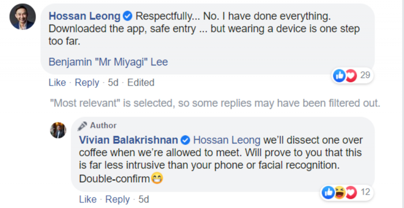Click the verified badge beside Vivian Balakrishnan
This screenshot has width=404, height=208.
tap(185, 140)
